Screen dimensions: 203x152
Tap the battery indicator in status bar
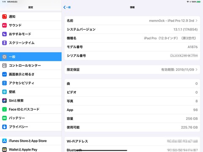pos(199,2)
